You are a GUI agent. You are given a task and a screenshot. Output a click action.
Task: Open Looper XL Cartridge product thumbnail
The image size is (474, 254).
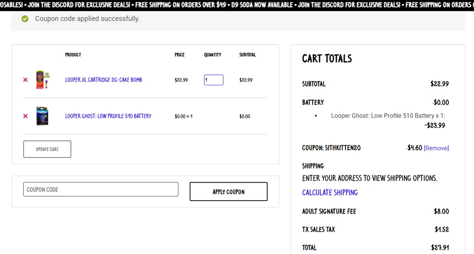[x=43, y=80]
